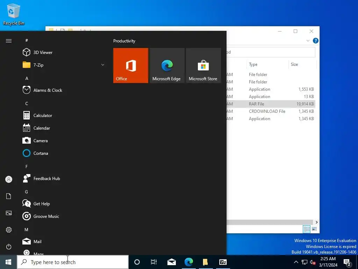The height and width of the screenshot is (269, 358).
Task: Expand the Explorer ribbon chevron
Action: point(308,41)
